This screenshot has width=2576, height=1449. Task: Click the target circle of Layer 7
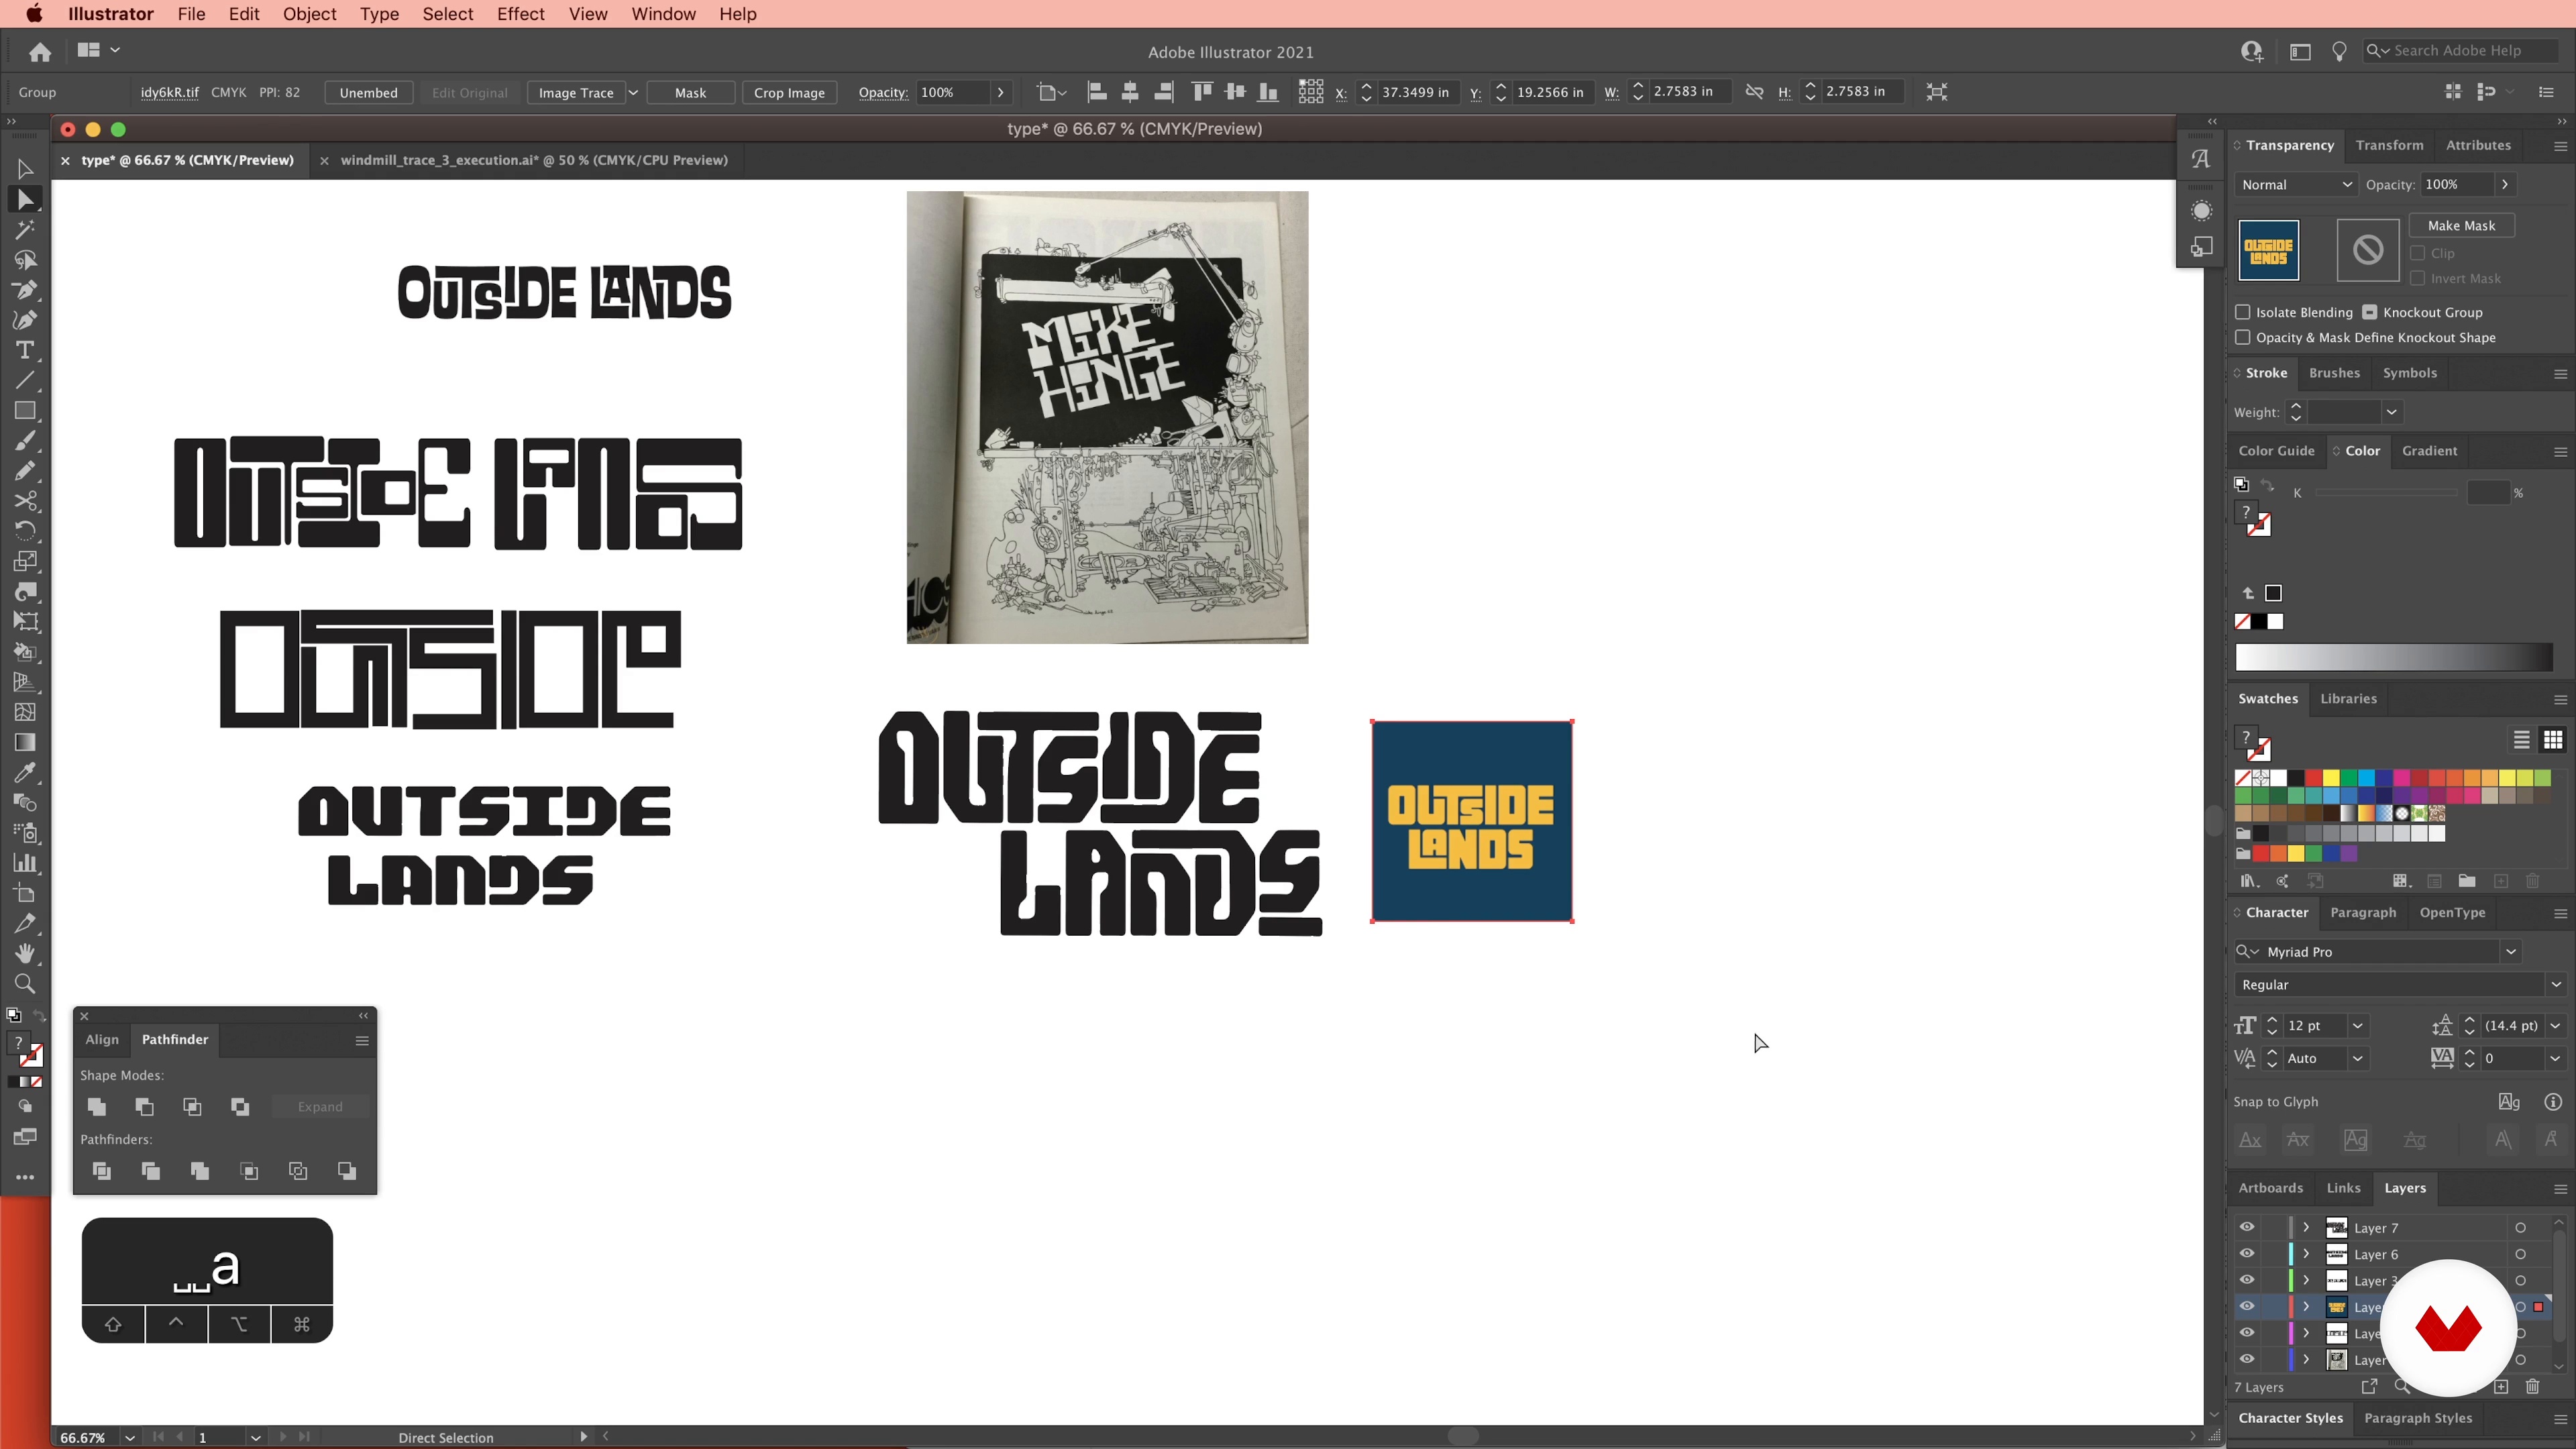click(x=2521, y=1228)
